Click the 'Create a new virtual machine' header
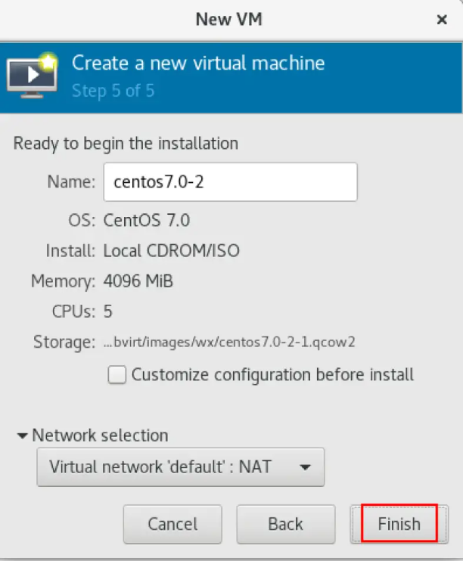The width and height of the screenshot is (463, 561). (x=198, y=63)
